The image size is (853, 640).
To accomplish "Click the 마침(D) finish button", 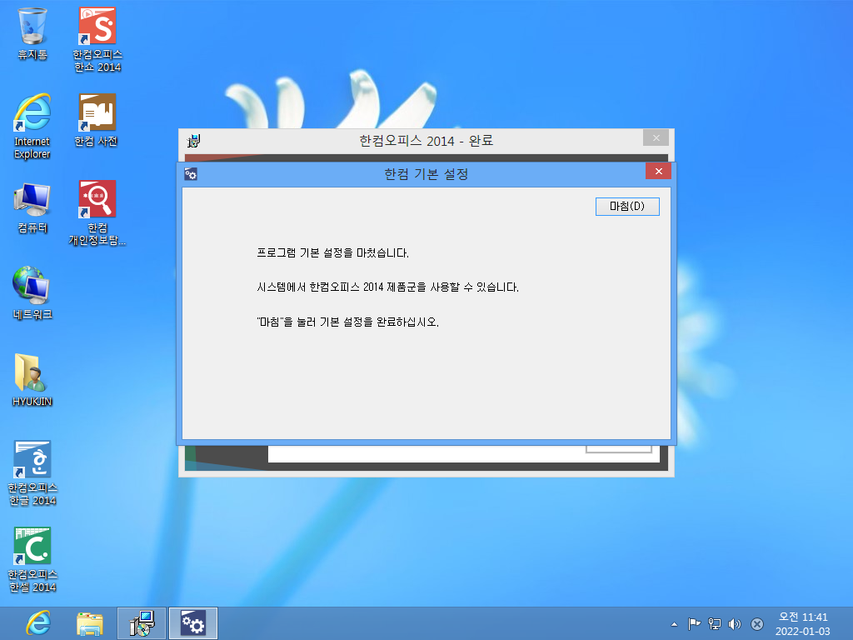I will [x=627, y=207].
